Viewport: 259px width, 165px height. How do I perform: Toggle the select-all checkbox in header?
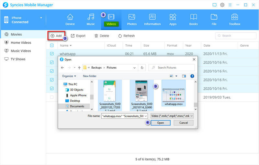point(52,46)
